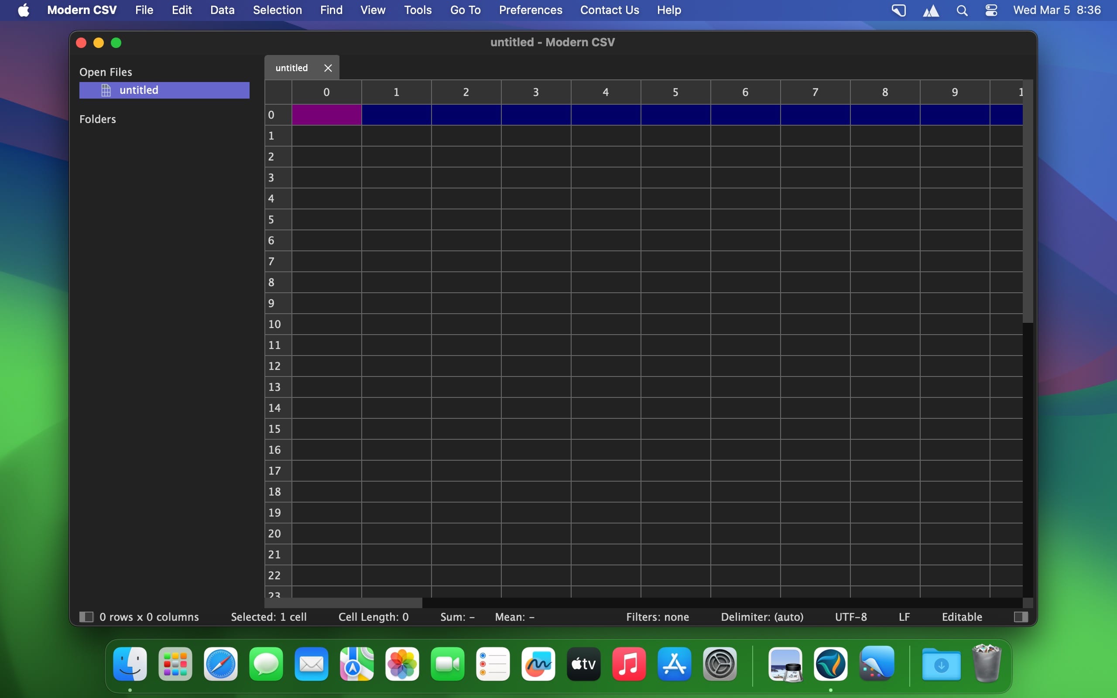1117x698 pixels.
Task: Open the Go To menu
Action: click(x=465, y=10)
